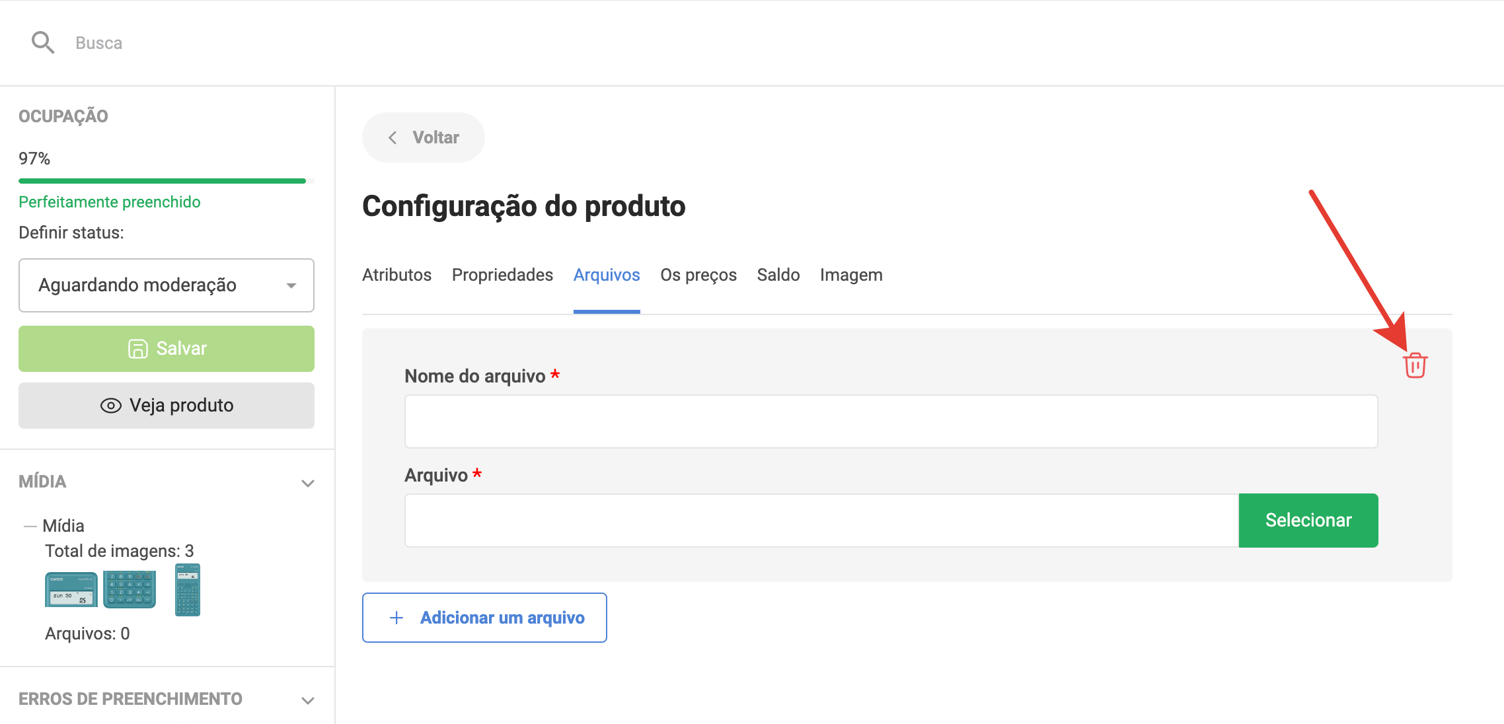Click Adicionar um arquivo button
1504x724 pixels.
point(484,618)
